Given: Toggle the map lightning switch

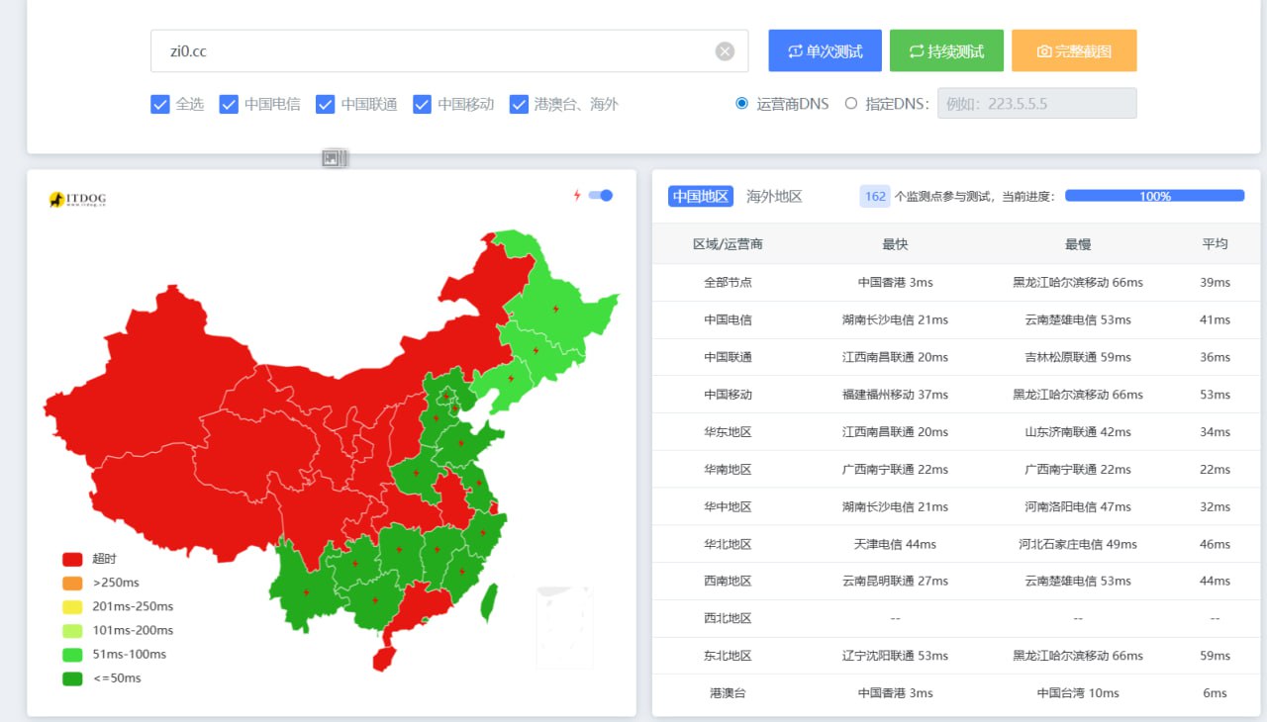Looking at the screenshot, I should click(x=601, y=196).
